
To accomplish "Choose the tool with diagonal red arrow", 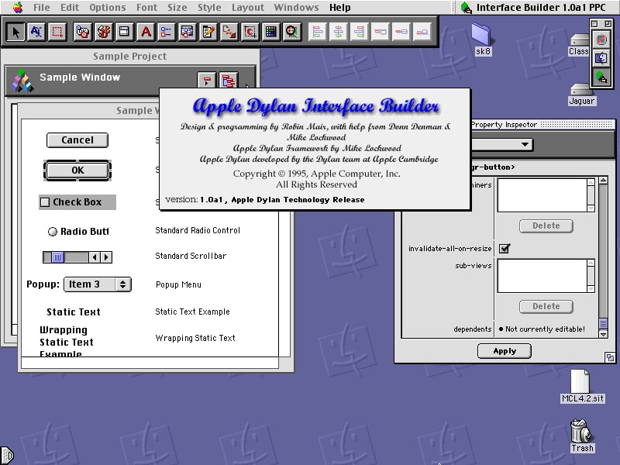I will (229, 32).
